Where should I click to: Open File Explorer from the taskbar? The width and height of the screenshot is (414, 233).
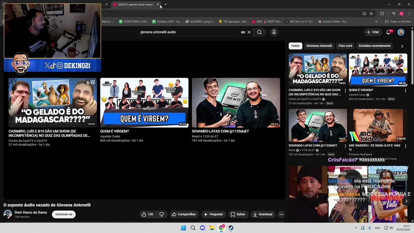tap(212, 228)
